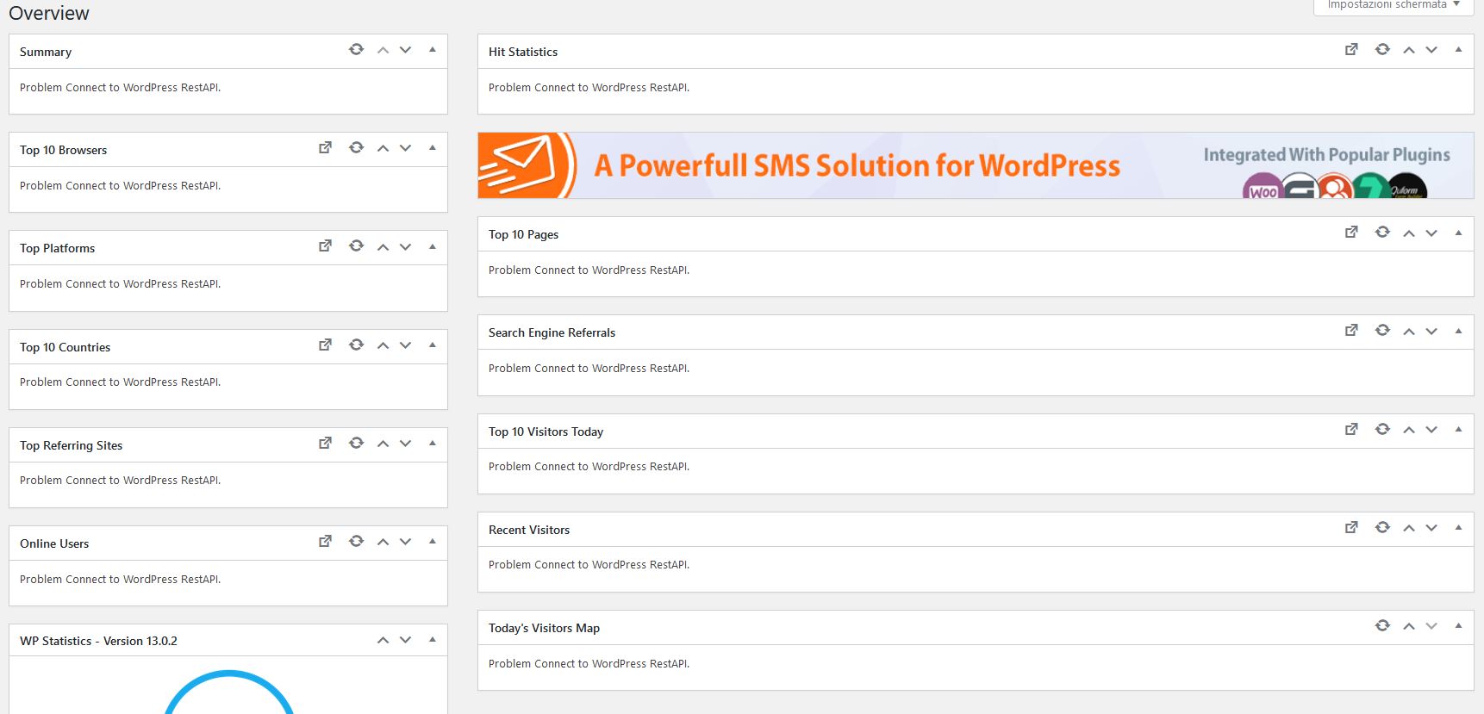Move WP Statistics version widget down
Image resolution: width=1484 pixels, height=714 pixels.
pyautogui.click(x=405, y=641)
